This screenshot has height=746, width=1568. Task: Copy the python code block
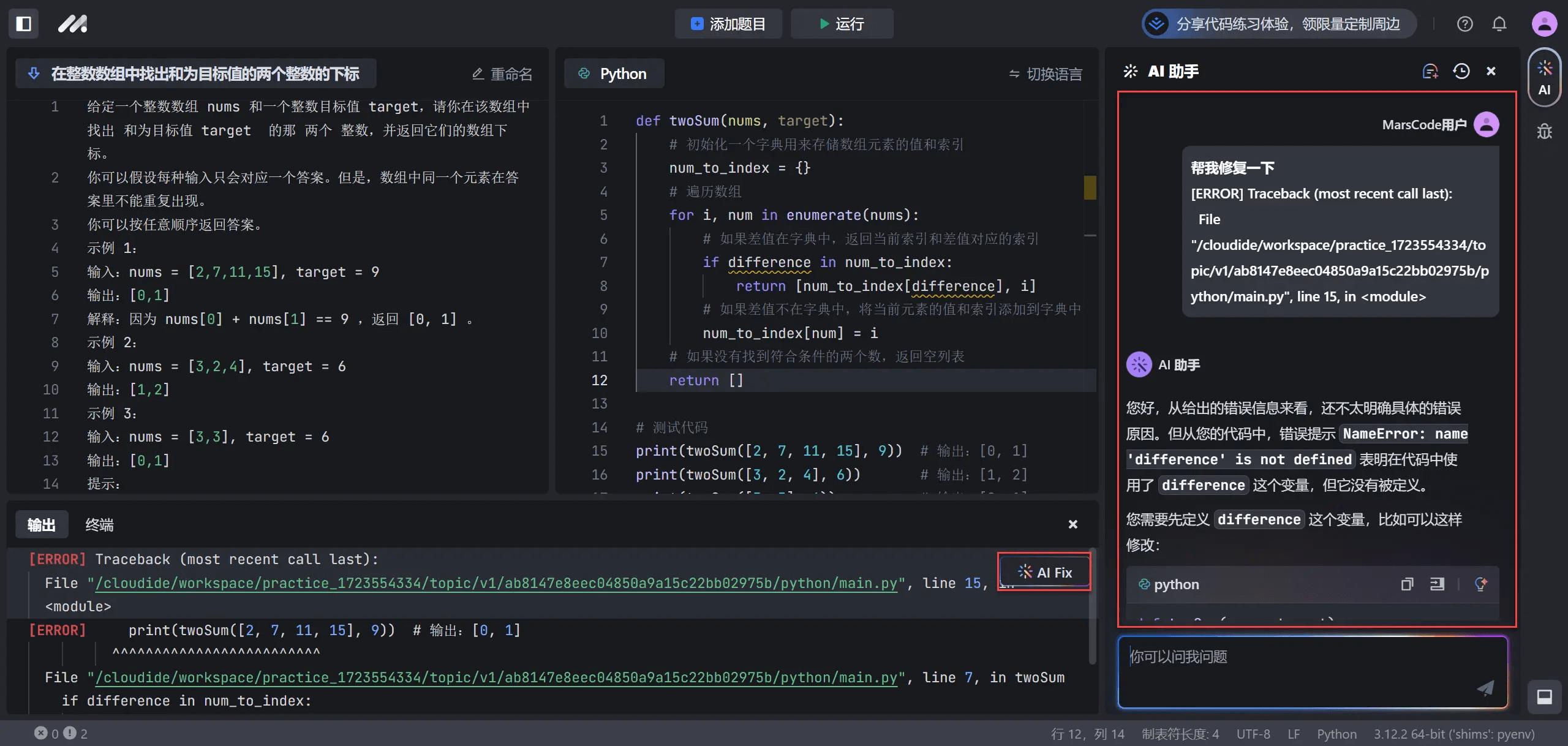click(1407, 584)
